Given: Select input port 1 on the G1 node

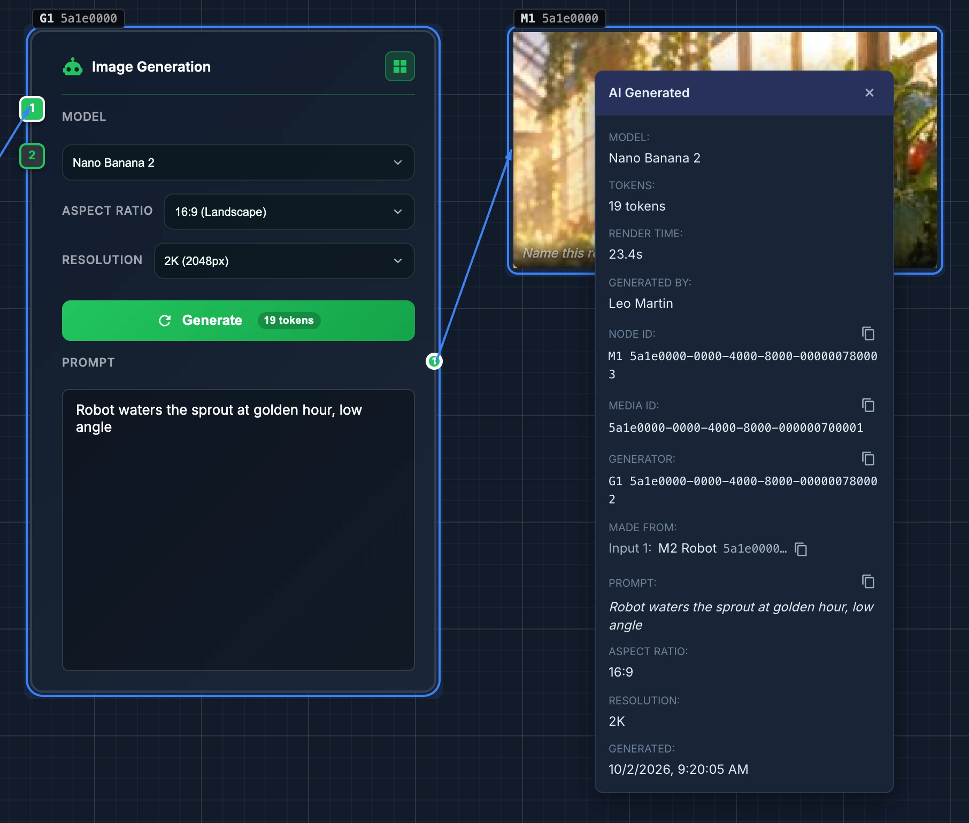Looking at the screenshot, I should (x=32, y=109).
